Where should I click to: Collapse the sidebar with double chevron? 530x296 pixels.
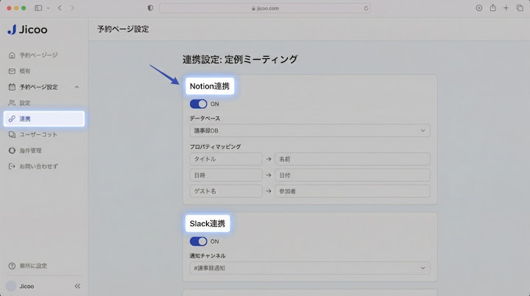[x=77, y=286]
